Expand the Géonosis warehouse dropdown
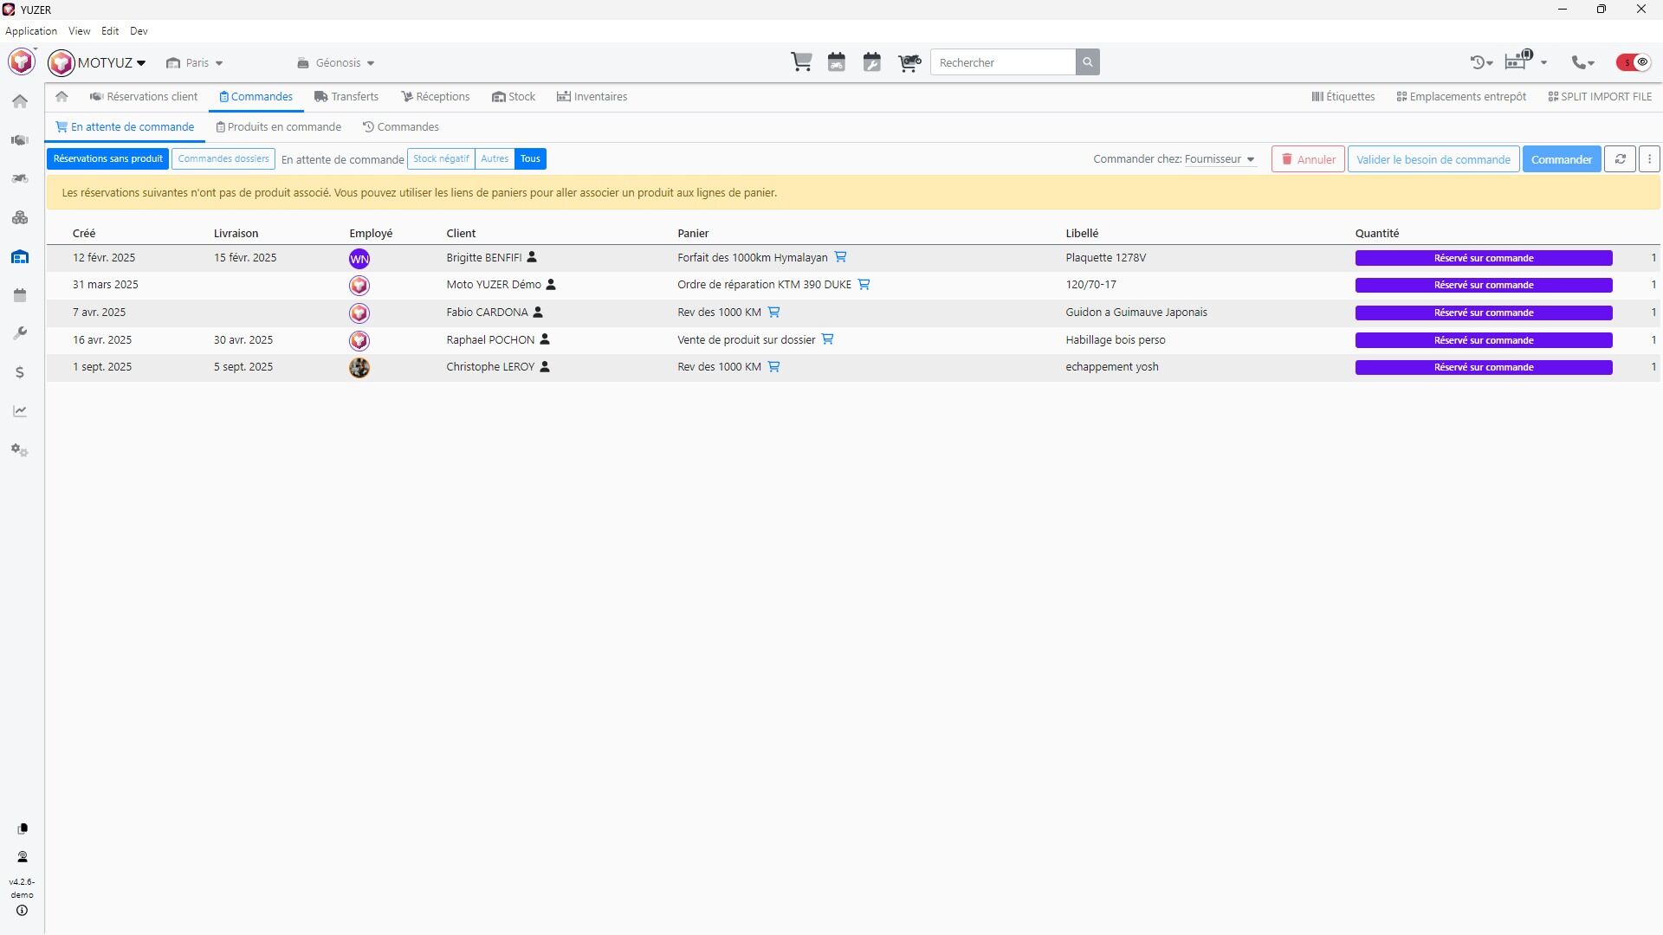1663x935 pixels. (336, 63)
